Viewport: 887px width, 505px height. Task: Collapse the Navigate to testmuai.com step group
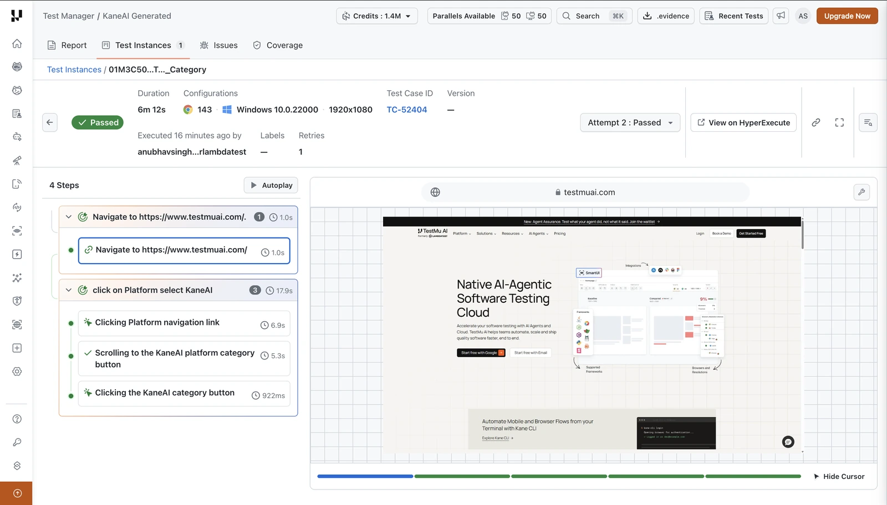[69, 217]
